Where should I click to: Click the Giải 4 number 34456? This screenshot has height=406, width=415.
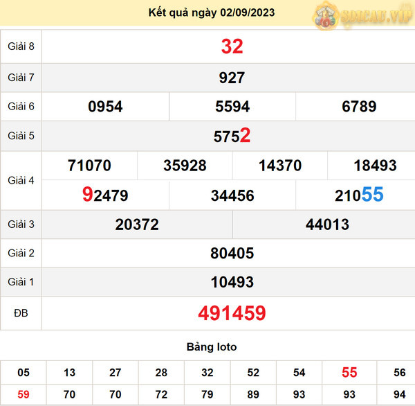(x=232, y=195)
